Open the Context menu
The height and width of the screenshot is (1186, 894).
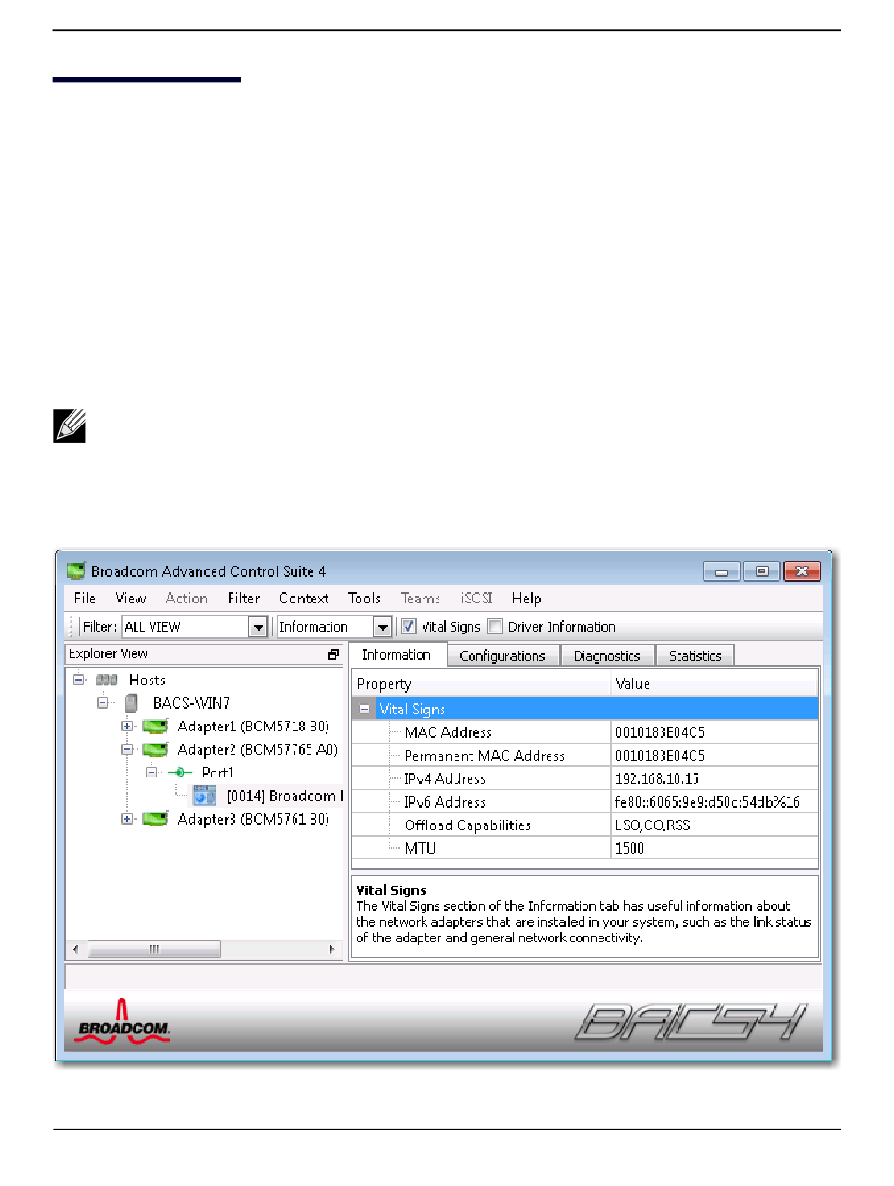[x=304, y=599]
